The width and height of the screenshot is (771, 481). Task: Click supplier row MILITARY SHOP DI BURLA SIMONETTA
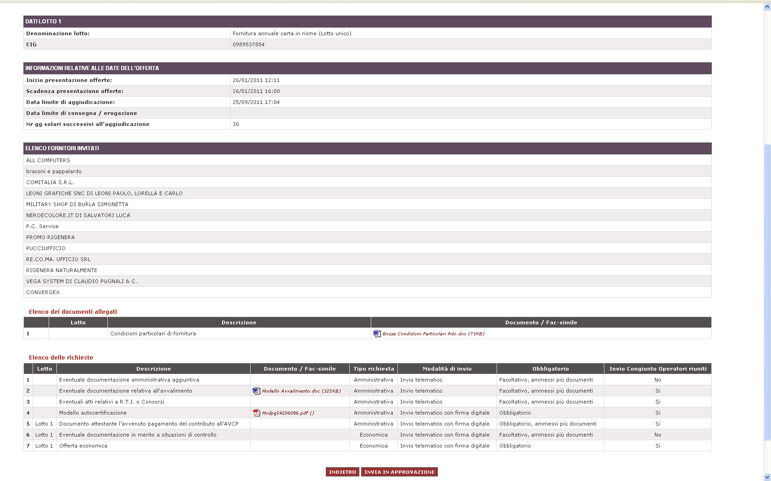coord(367,204)
